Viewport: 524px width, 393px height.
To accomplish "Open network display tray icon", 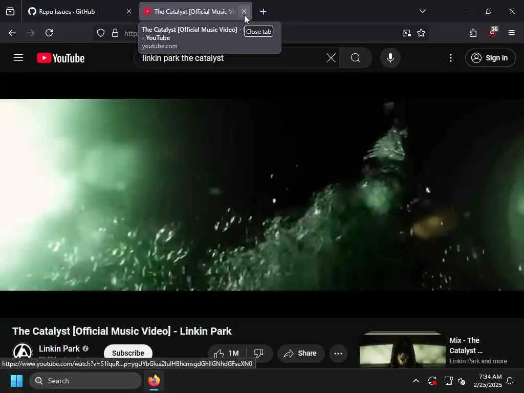I will pyautogui.click(x=448, y=381).
